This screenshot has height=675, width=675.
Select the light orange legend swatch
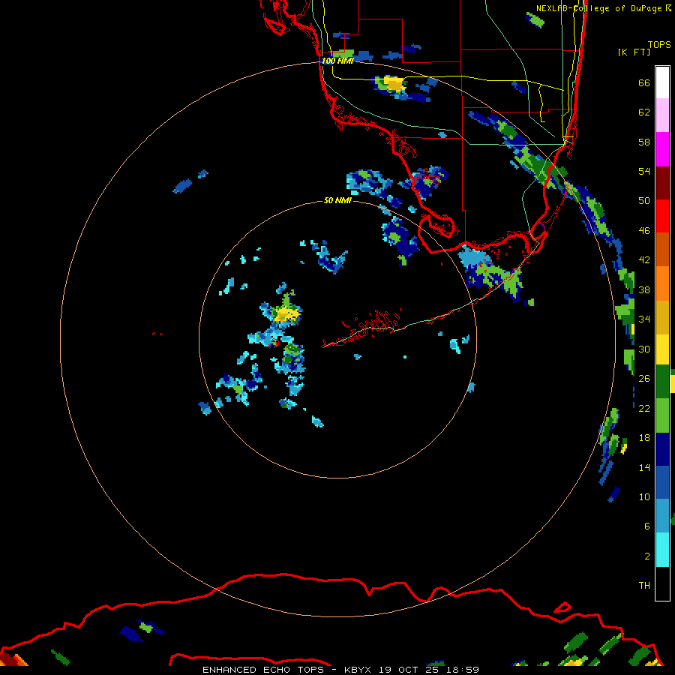pos(662,283)
